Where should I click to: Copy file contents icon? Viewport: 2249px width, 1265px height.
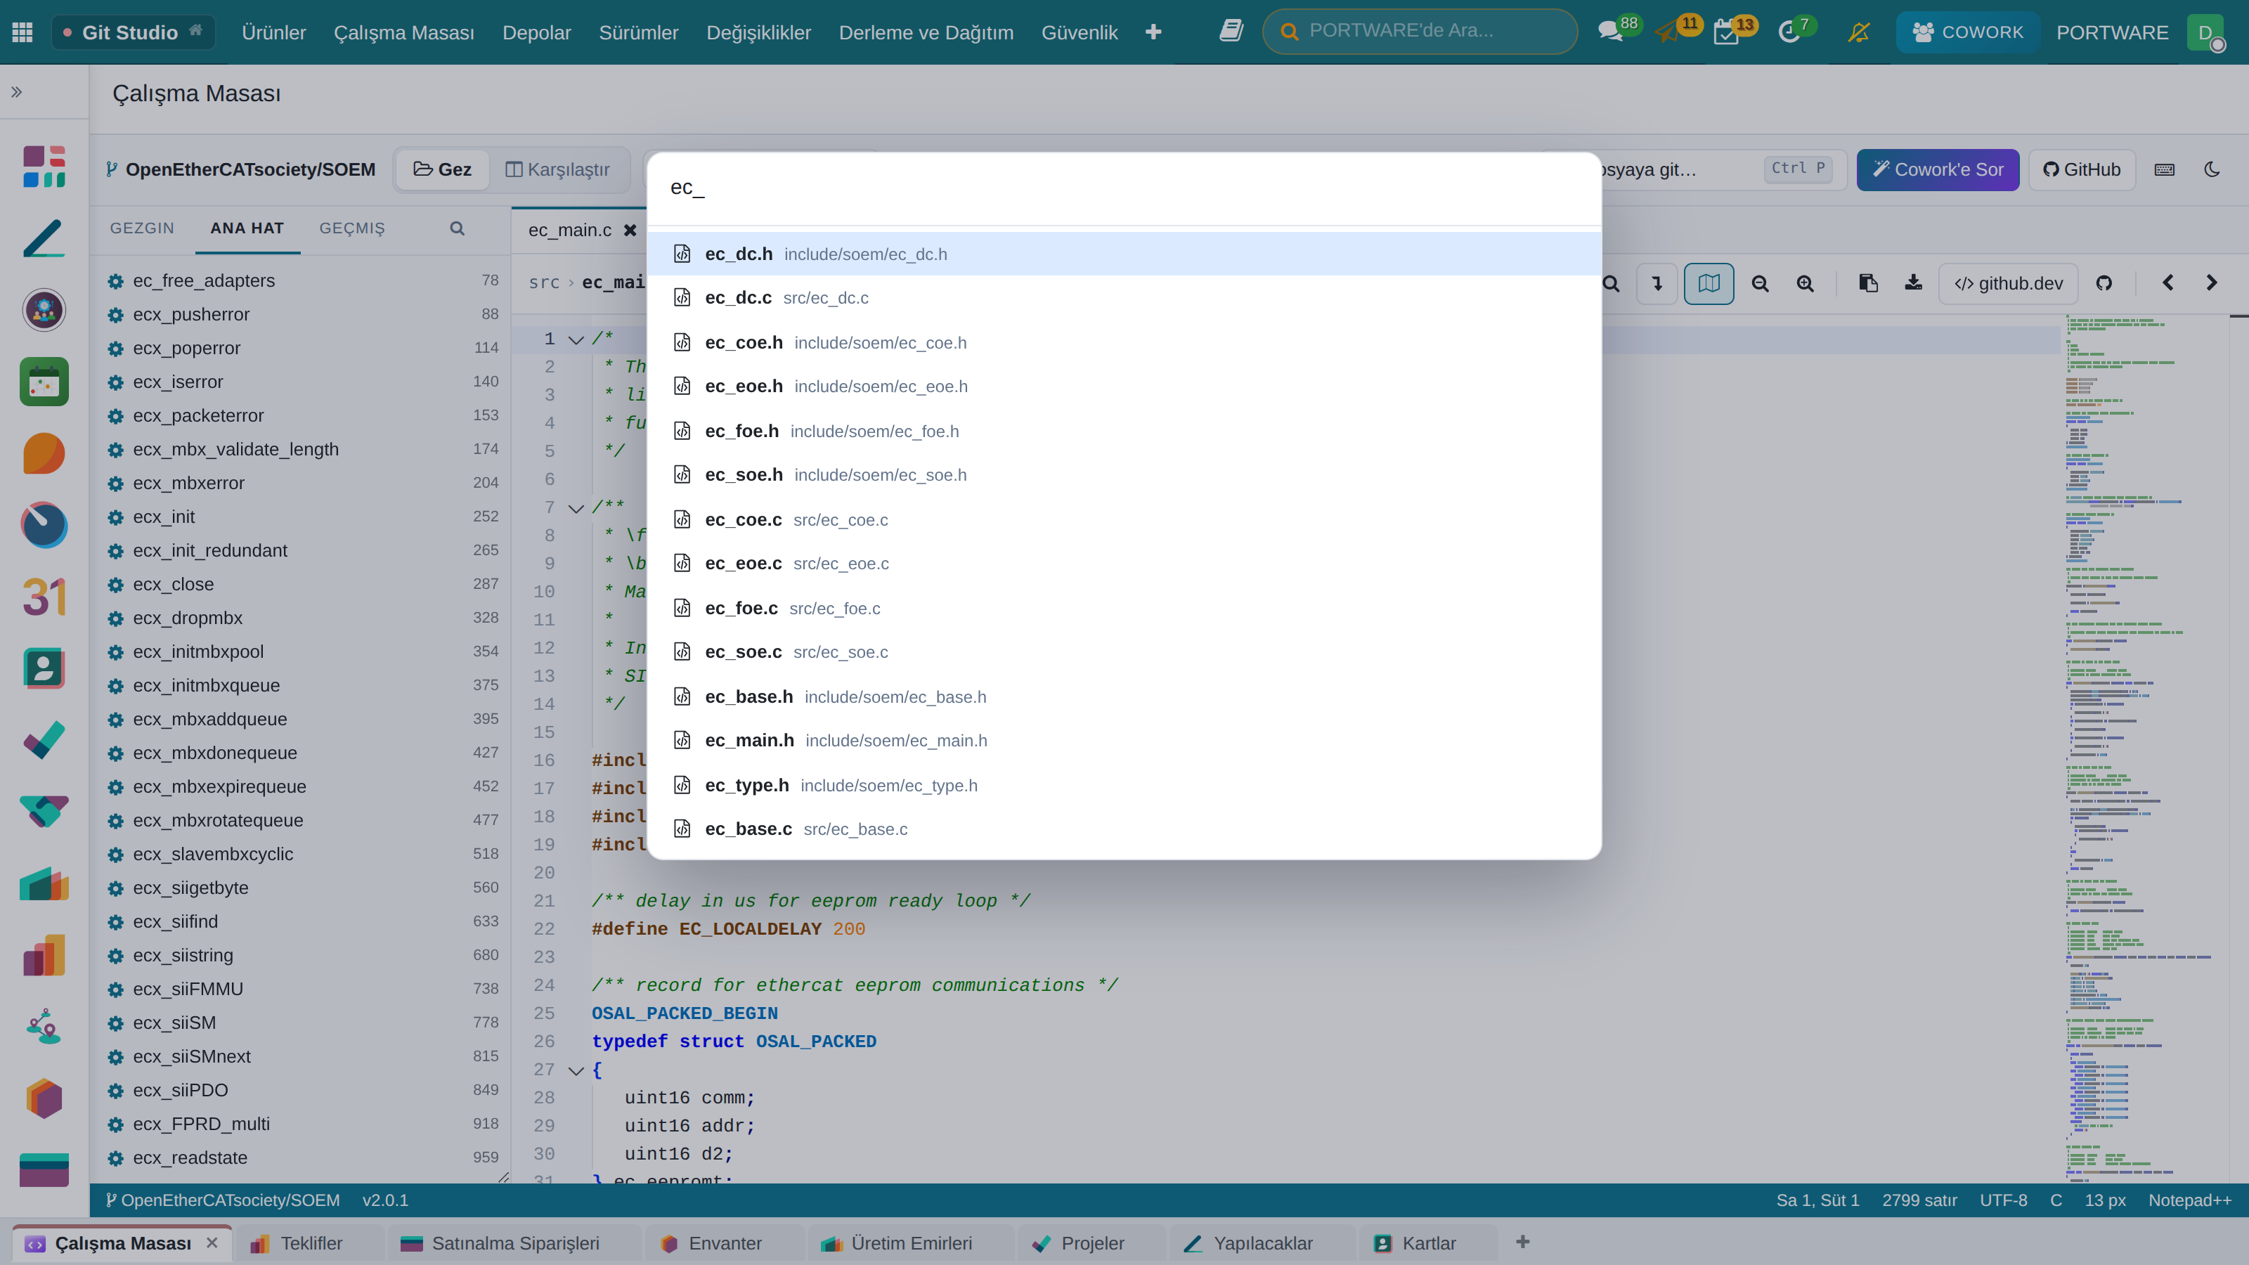point(1867,283)
